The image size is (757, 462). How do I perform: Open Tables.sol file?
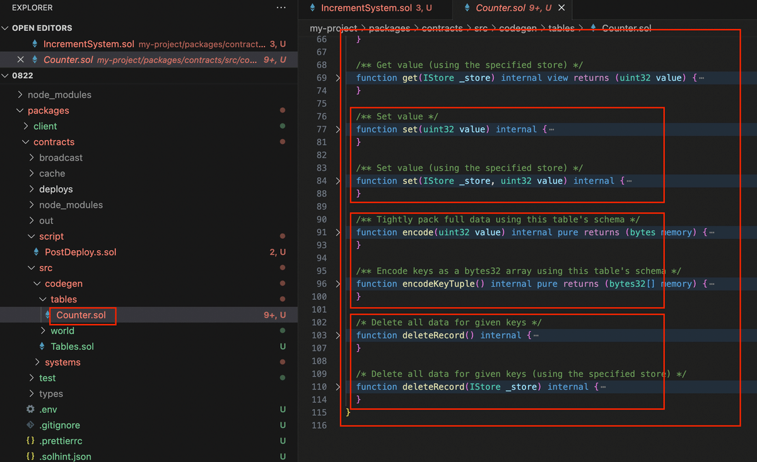pos(72,347)
